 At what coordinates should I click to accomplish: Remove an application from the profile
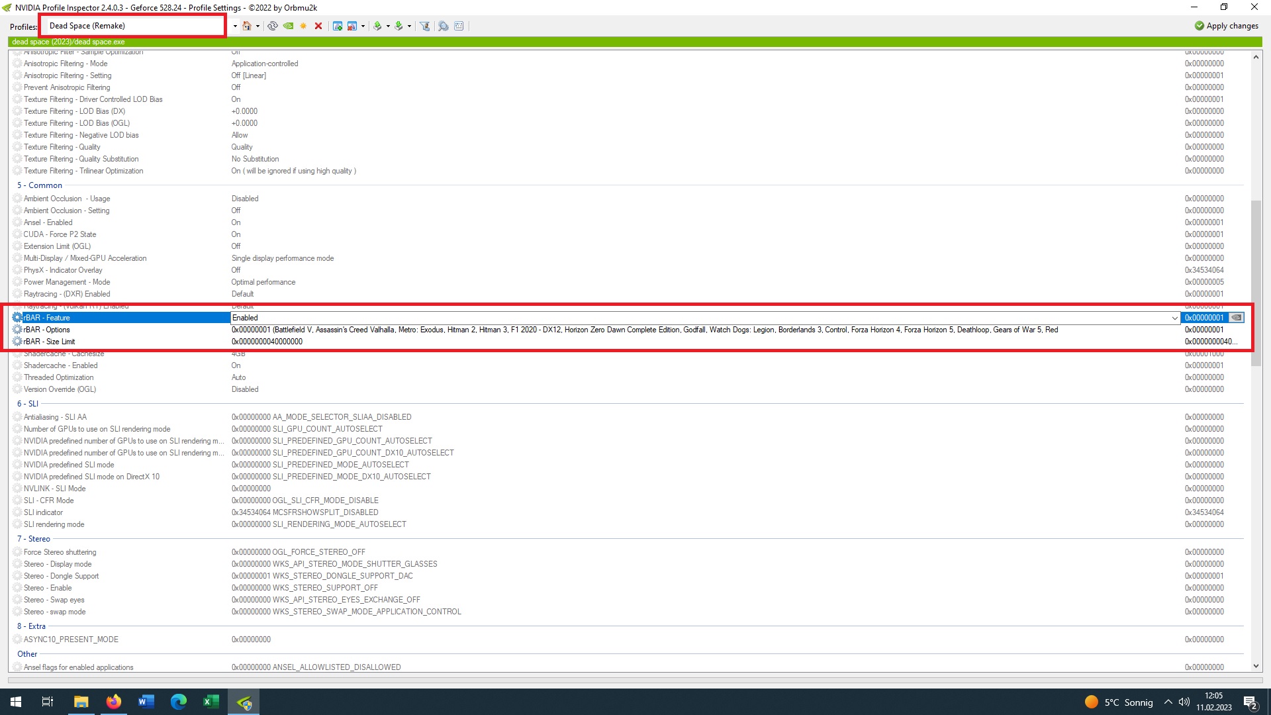352,26
